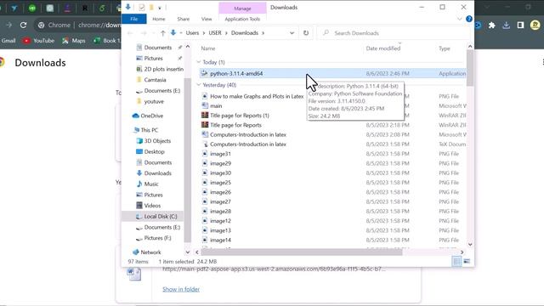Viewport: 544px width, 306px height.
Task: Select How to make Graphs and Plots in Latex
Action: (257, 96)
